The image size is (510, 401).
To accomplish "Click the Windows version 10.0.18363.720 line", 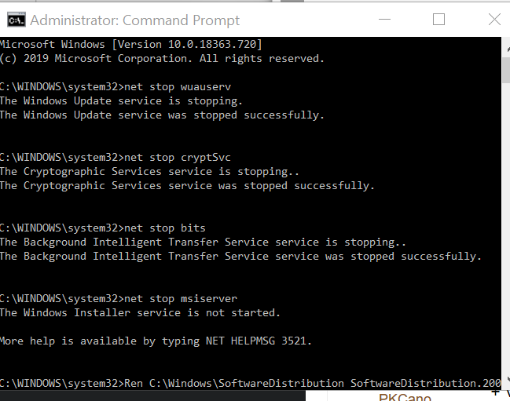I will tap(130, 44).
